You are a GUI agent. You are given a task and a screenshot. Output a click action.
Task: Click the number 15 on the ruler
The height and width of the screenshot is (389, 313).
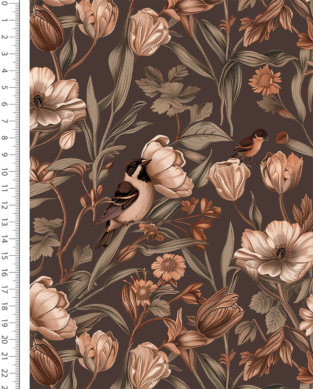coord(5,256)
